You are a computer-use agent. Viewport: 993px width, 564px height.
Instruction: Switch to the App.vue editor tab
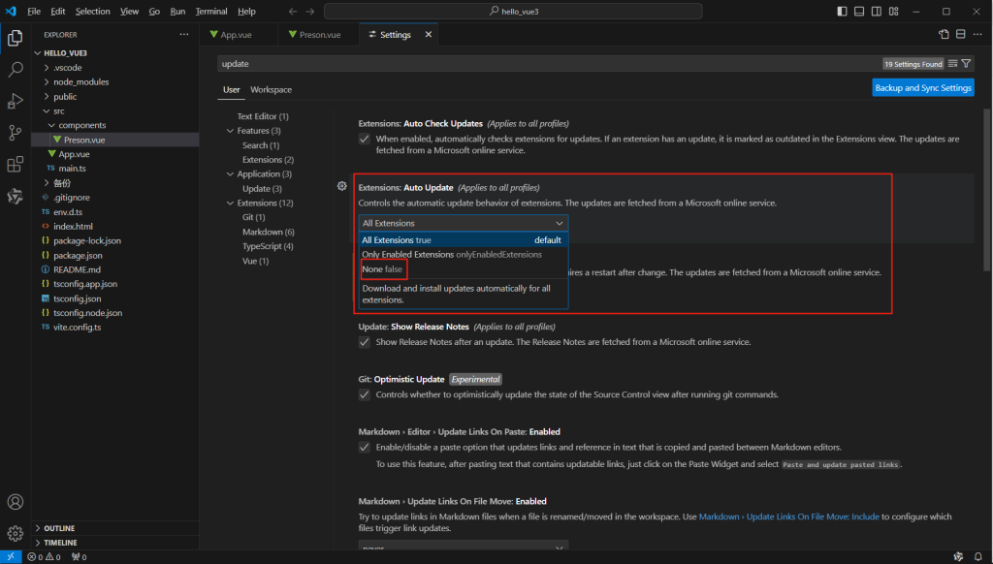click(x=239, y=34)
